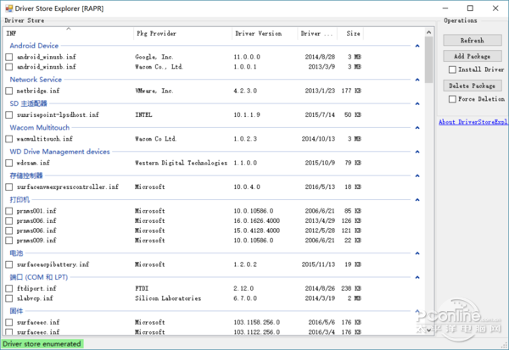Viewport: 509px width, 350px height.
Task: Click the Delete Package button
Action: click(x=473, y=86)
